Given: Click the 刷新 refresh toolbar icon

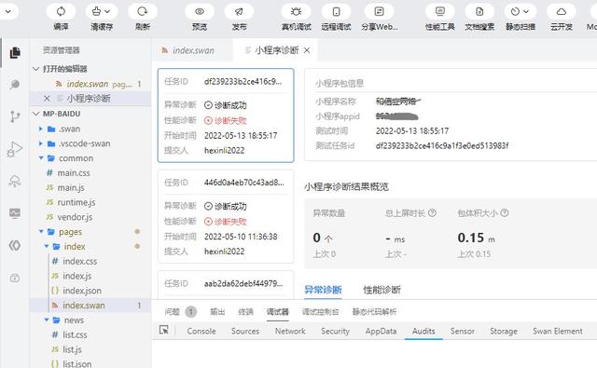Looking at the screenshot, I should click(x=143, y=11).
